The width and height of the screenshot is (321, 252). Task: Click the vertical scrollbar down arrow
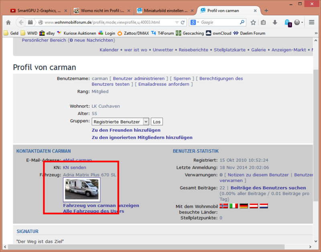click(x=316, y=241)
